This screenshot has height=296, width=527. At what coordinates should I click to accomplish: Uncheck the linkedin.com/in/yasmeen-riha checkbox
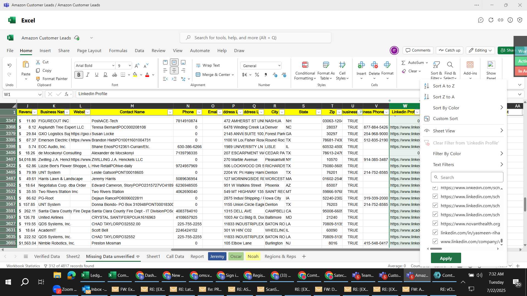click(x=435, y=232)
